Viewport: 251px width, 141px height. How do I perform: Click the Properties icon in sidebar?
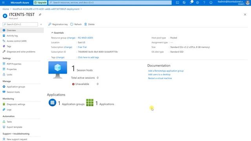click(x=4, y=69)
